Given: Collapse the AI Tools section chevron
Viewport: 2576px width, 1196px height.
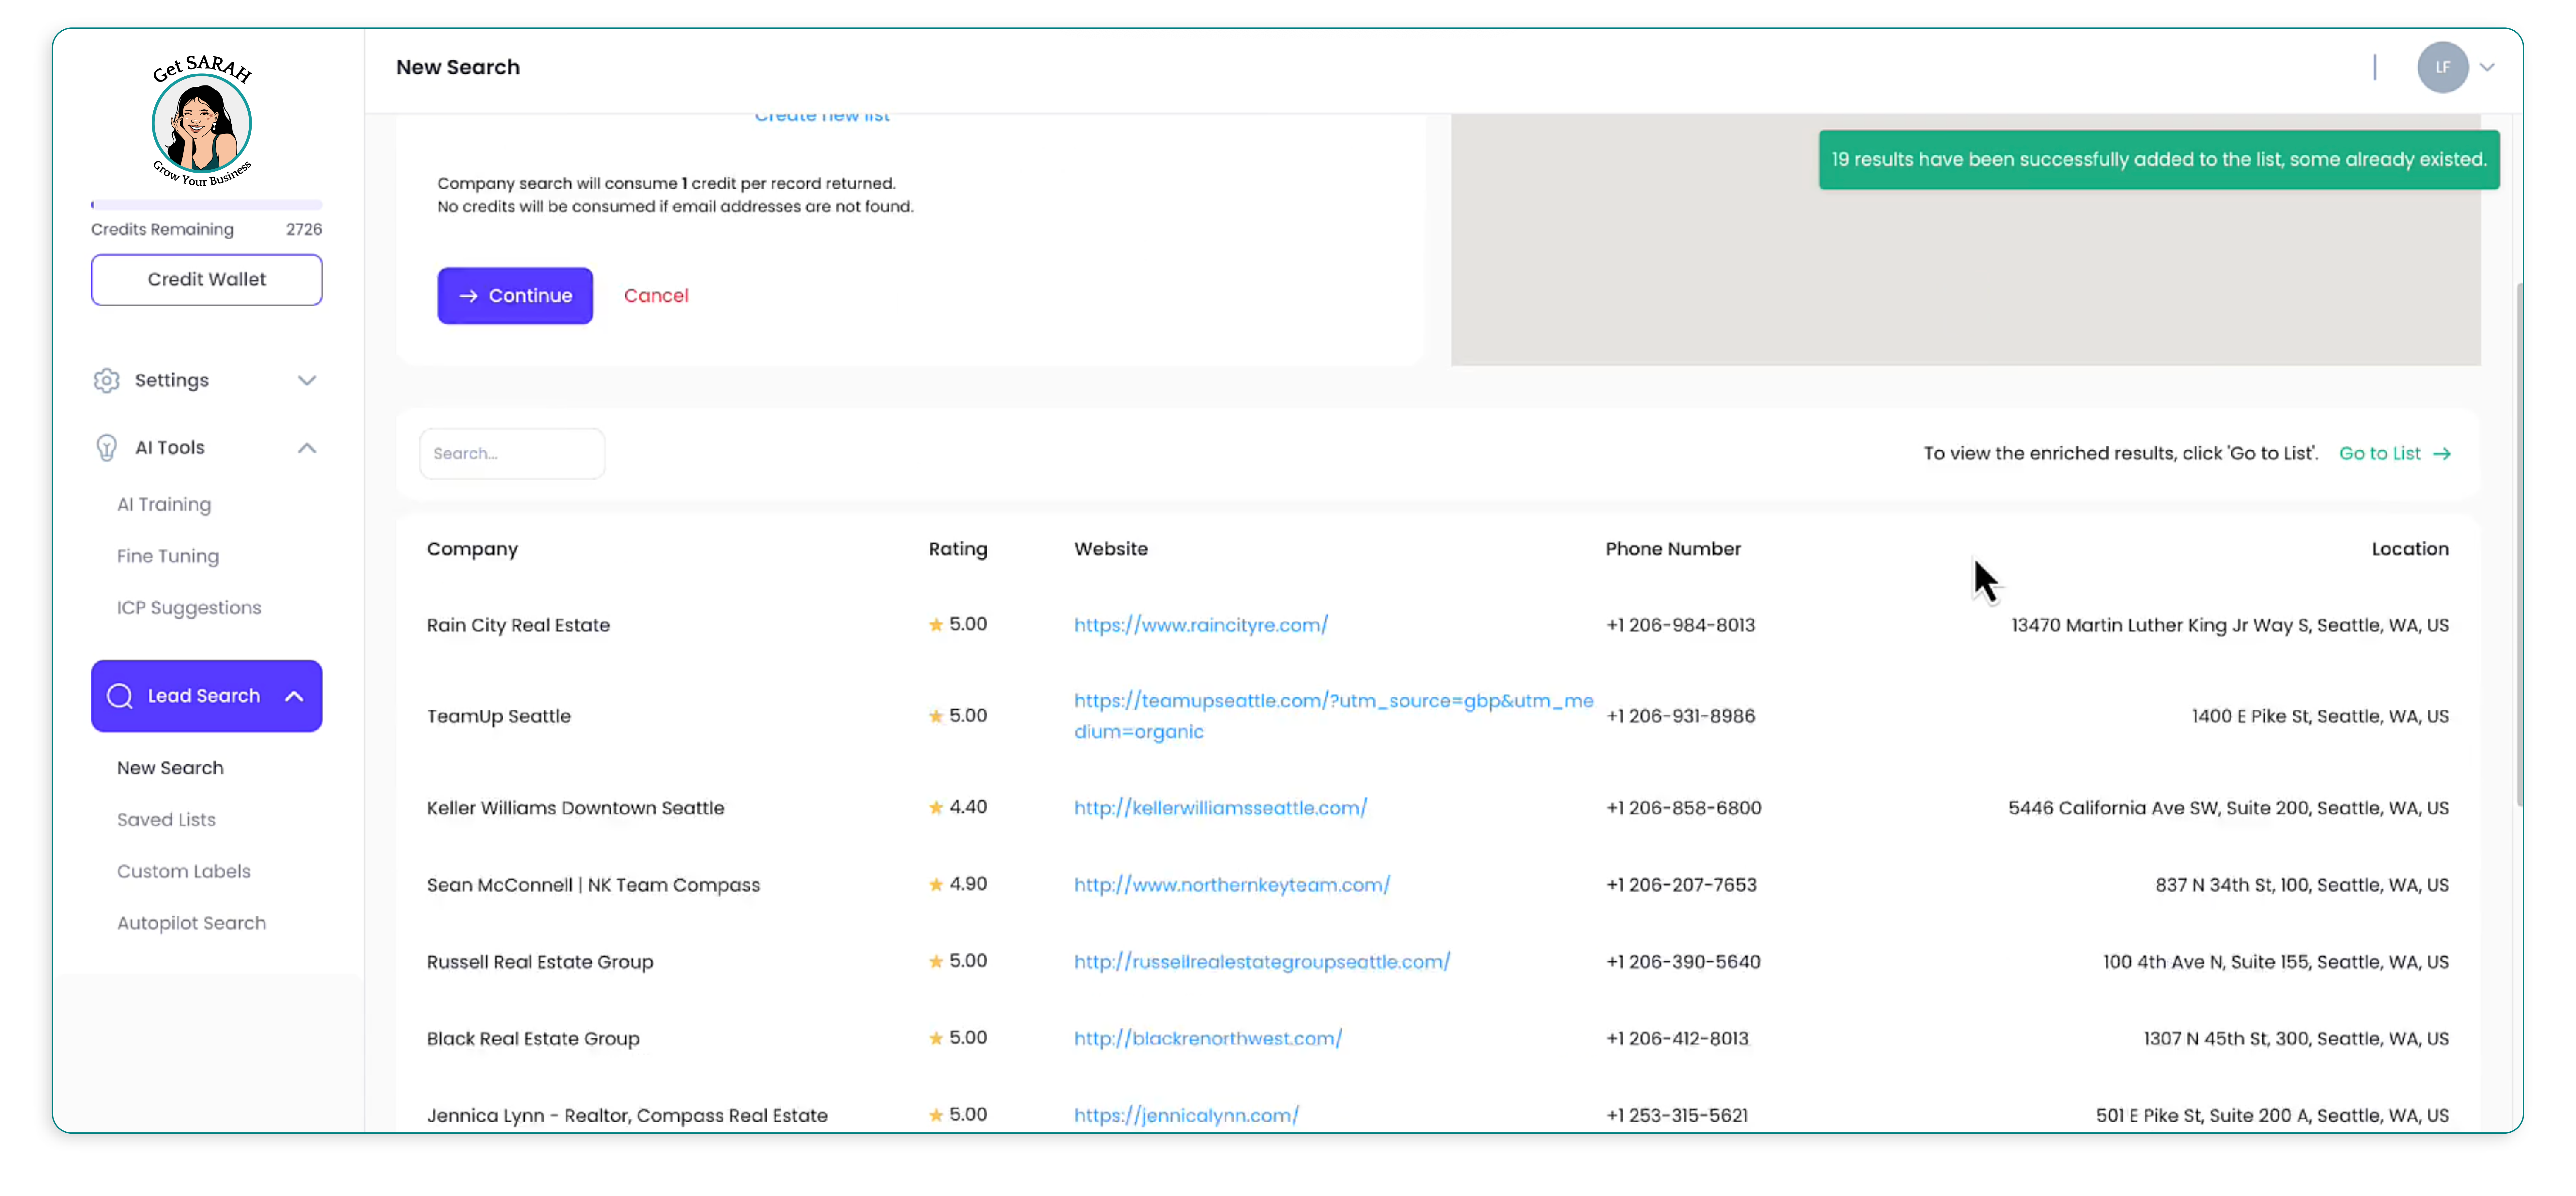Looking at the screenshot, I should (307, 448).
